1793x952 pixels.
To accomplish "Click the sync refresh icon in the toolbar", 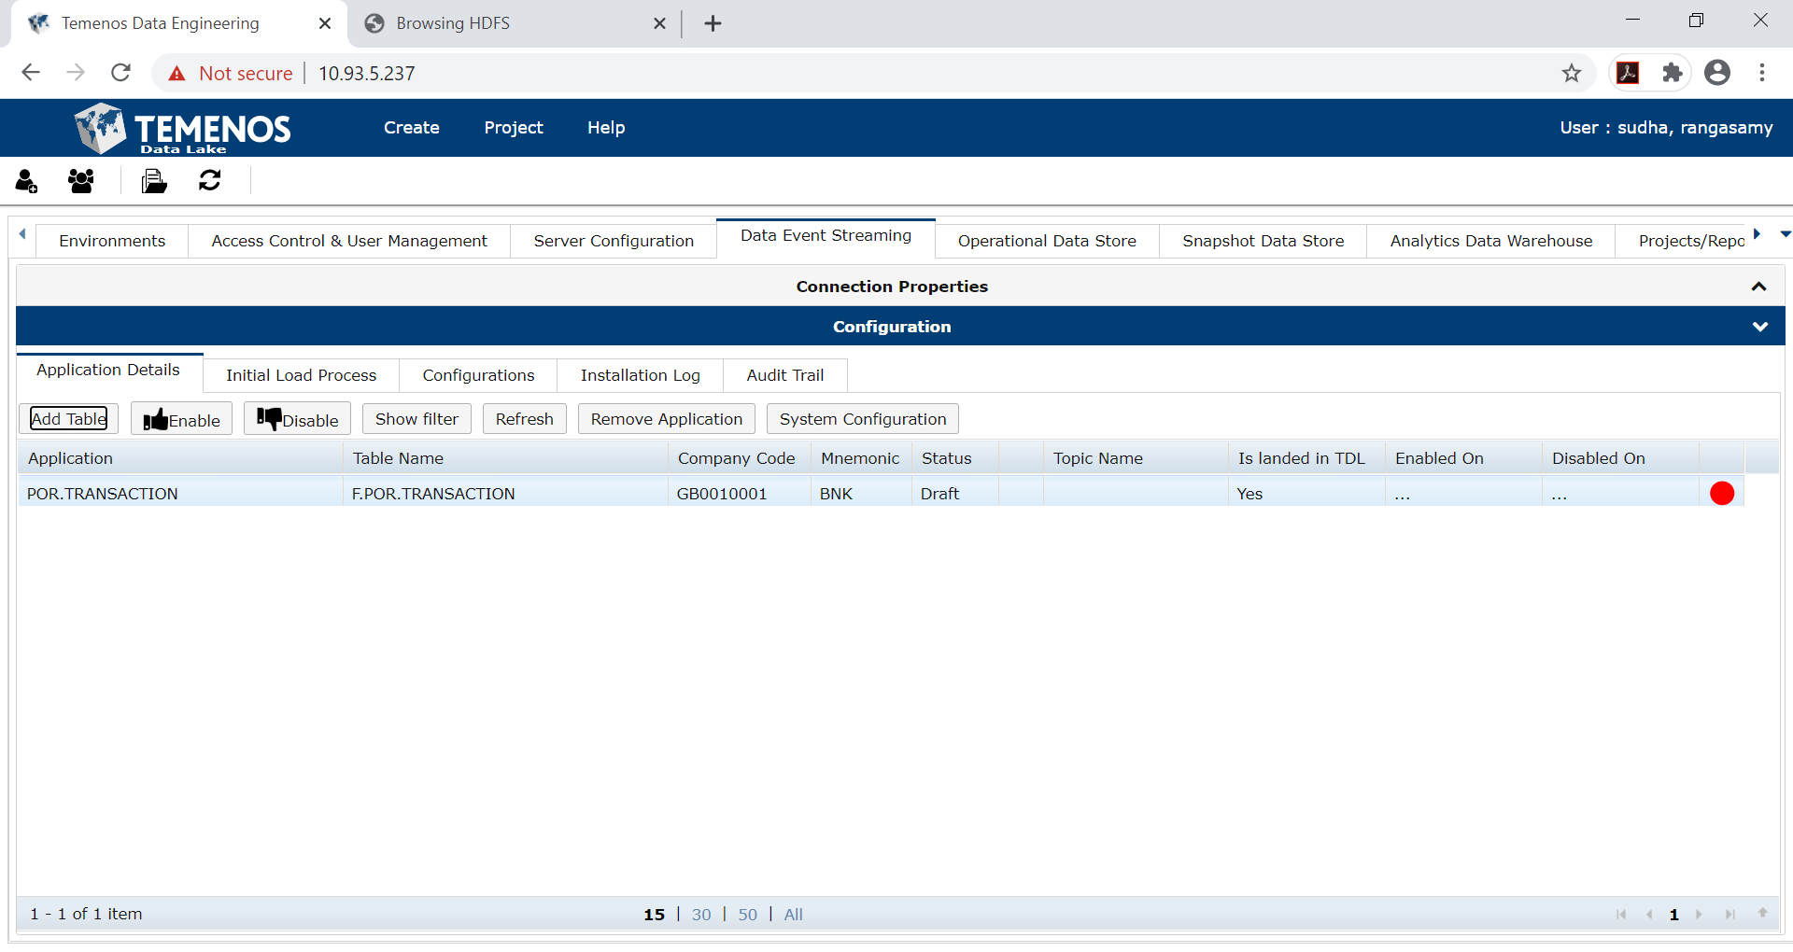I will coord(209,180).
